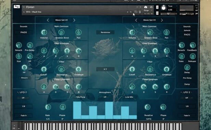Select next wave set on left layer
The height and width of the screenshot is (130, 211).
tap(74, 20)
